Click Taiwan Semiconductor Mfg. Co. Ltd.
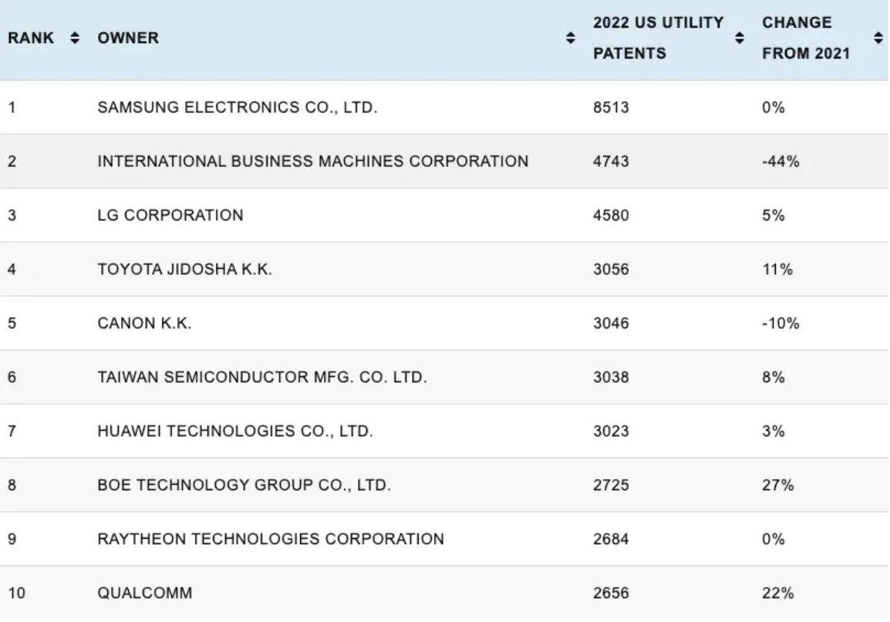This screenshot has height=622, width=890. (261, 378)
